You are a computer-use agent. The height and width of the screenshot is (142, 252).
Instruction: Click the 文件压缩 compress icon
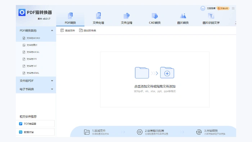[x=126, y=16]
